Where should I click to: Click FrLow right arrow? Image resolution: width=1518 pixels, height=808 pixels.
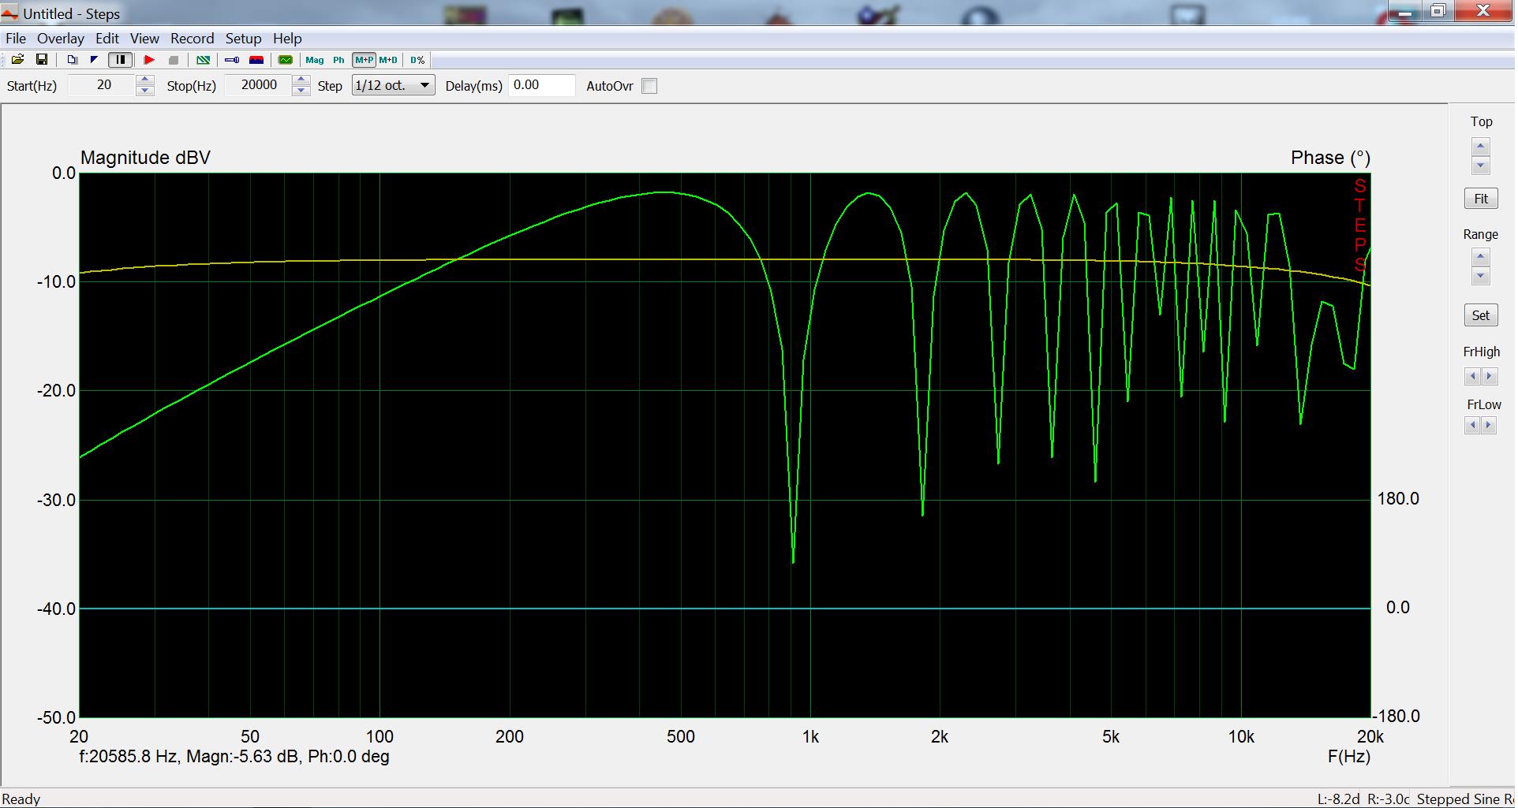pyautogui.click(x=1490, y=426)
